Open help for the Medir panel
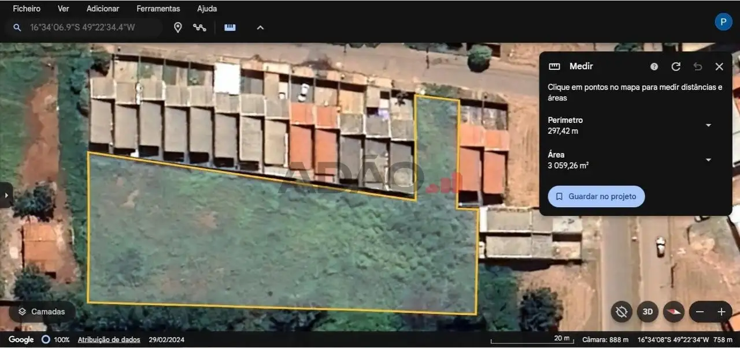 (x=654, y=66)
